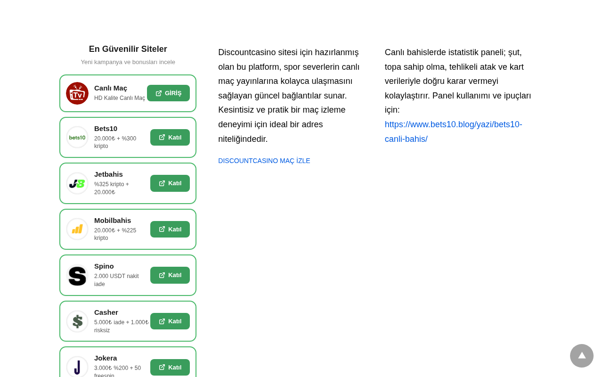Image resolution: width=603 pixels, height=377 pixels.
Task: Click the Bets10 logo icon
Action: 77,137
